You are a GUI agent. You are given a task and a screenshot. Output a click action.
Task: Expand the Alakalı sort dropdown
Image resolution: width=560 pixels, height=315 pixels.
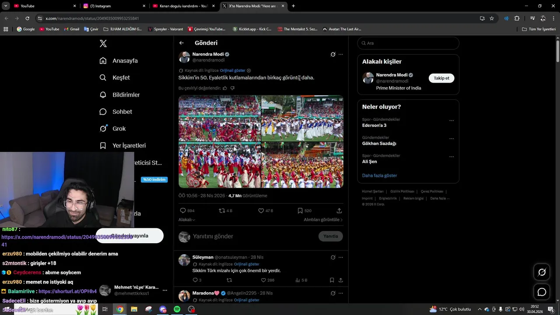(x=187, y=220)
